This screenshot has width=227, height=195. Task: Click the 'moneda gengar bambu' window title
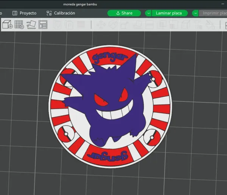click(80, 4)
